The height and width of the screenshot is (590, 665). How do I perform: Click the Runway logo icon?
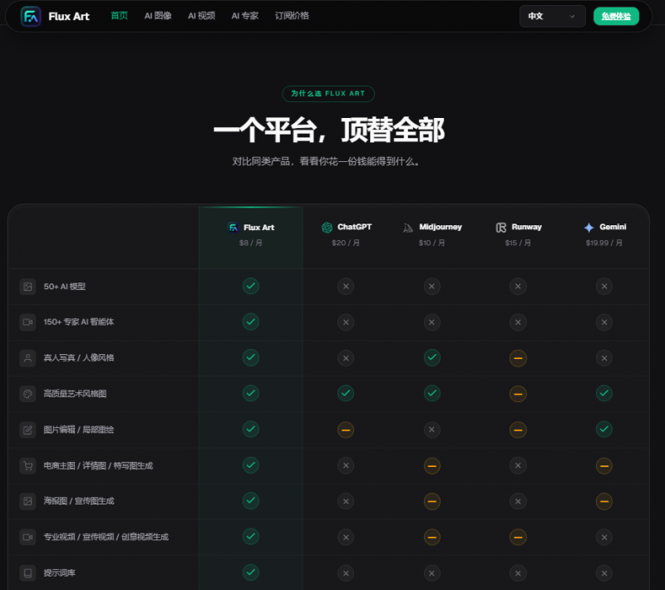501,228
